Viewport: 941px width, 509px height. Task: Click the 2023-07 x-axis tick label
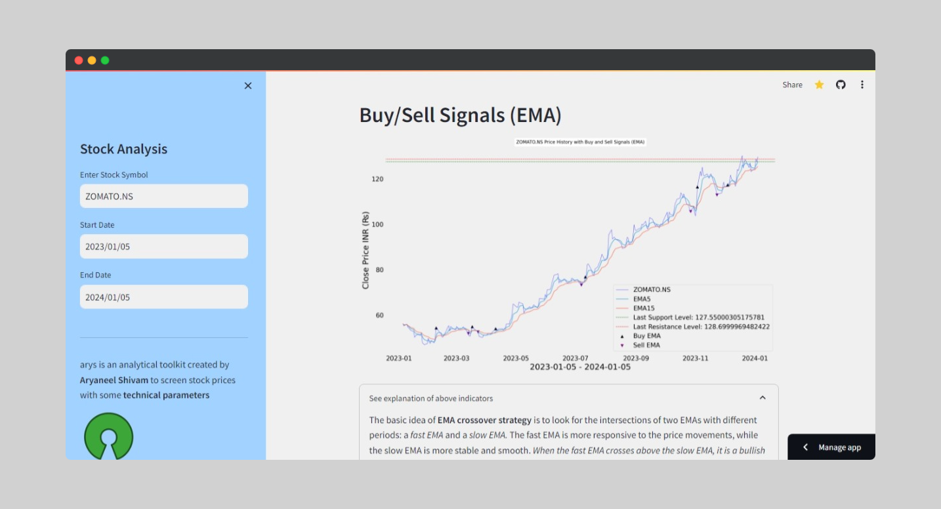(x=575, y=358)
